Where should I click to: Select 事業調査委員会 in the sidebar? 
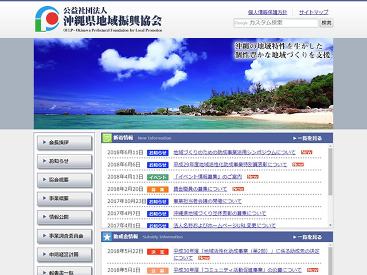point(64,235)
